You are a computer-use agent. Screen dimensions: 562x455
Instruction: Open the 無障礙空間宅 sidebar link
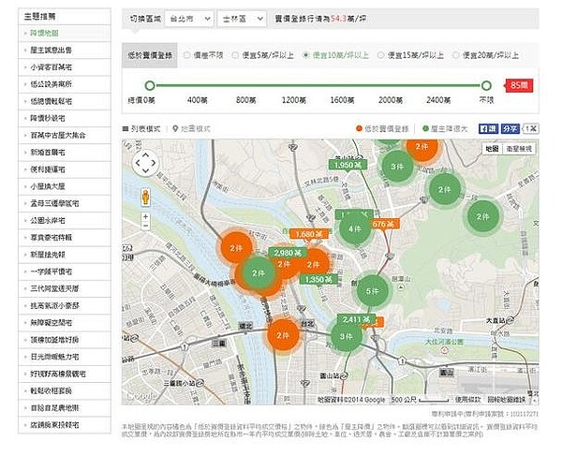coord(51,323)
